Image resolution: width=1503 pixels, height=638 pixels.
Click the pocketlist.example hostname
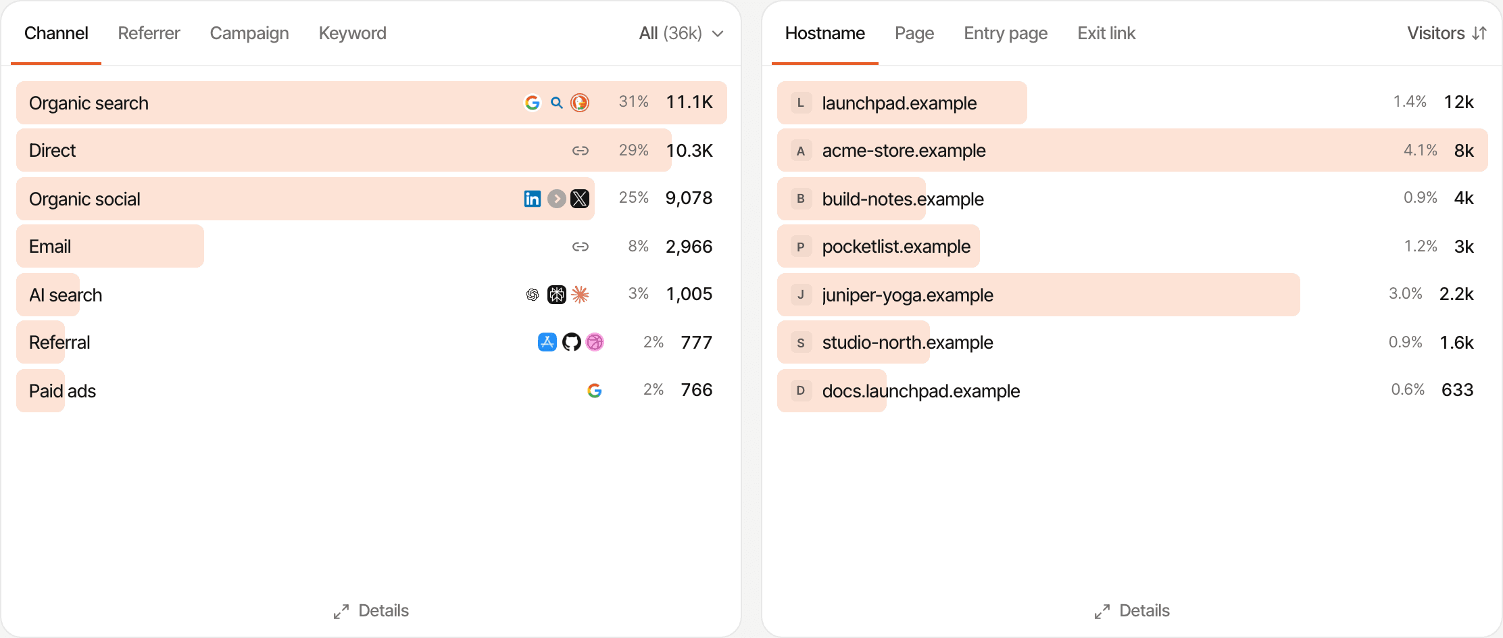click(x=896, y=247)
